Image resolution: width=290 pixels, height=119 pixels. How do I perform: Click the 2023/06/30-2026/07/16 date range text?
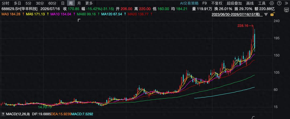(237, 14)
